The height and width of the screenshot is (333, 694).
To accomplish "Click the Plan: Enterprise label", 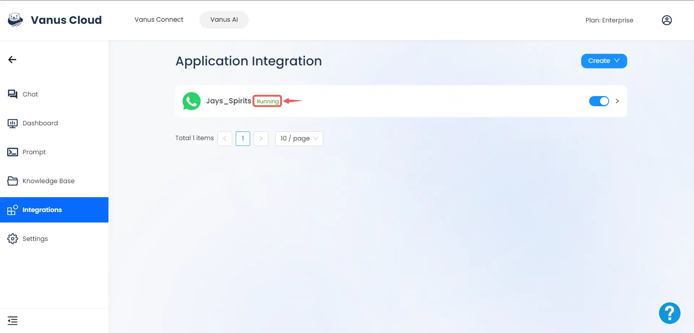I will [609, 20].
